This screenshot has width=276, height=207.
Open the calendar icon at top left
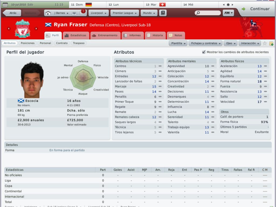coord(5,5)
